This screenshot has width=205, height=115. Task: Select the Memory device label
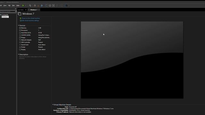tap(24, 28)
